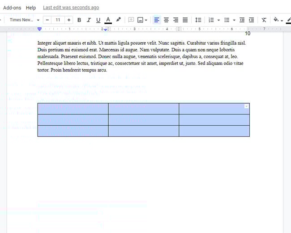Expand numbered list style dropdown
The height and width of the screenshot is (233, 291).
pos(218,20)
